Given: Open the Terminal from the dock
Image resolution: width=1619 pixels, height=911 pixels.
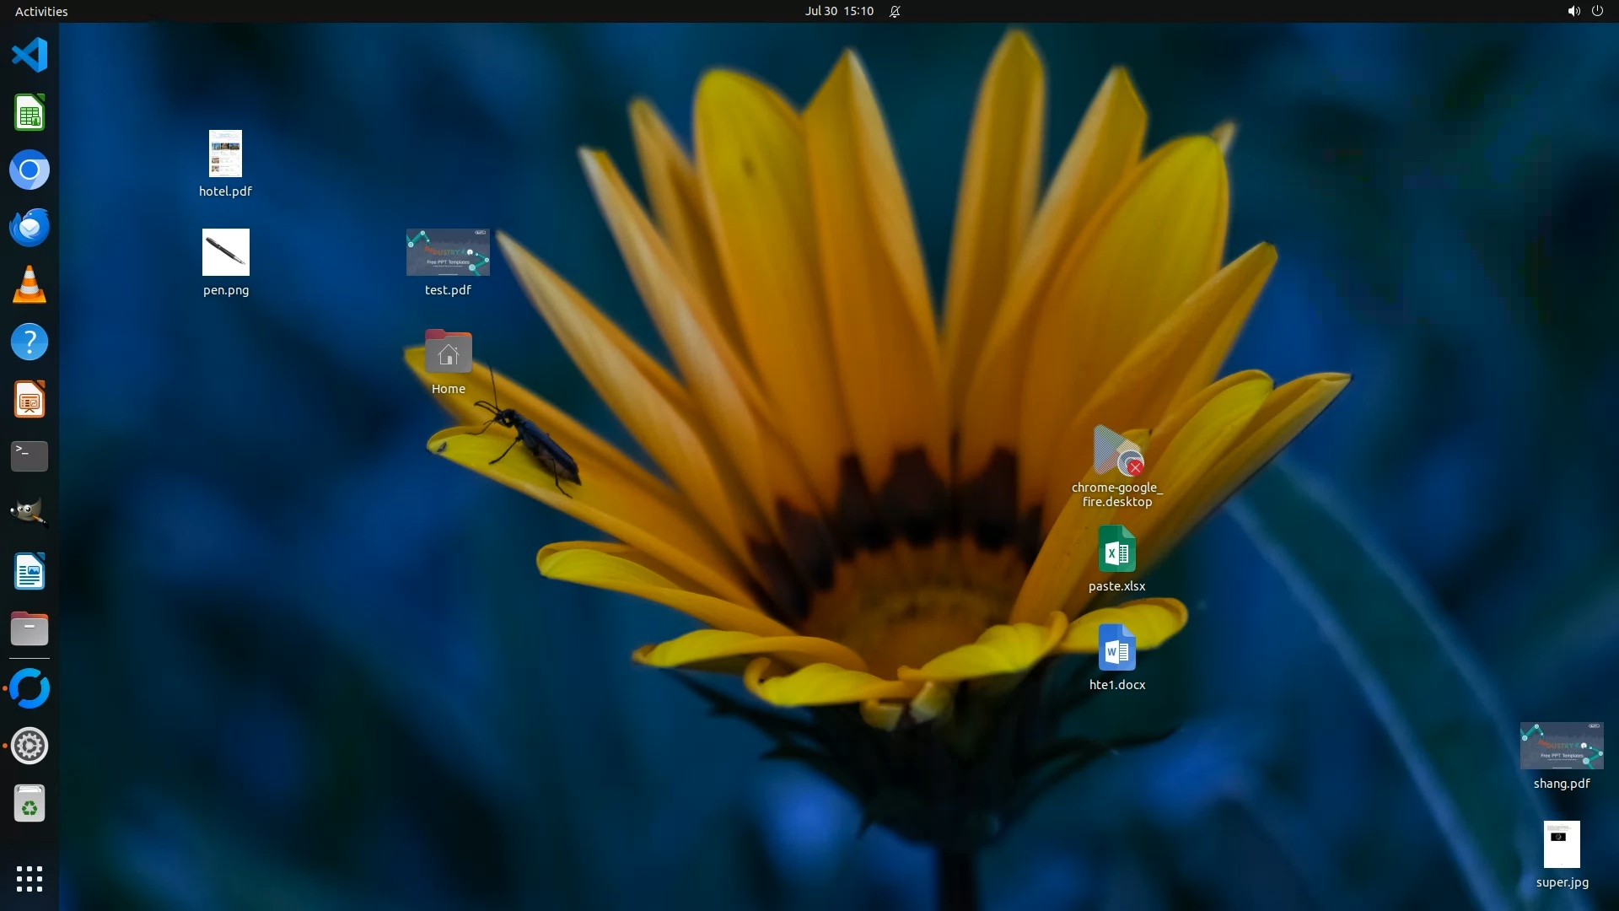Looking at the screenshot, I should pos(30,456).
